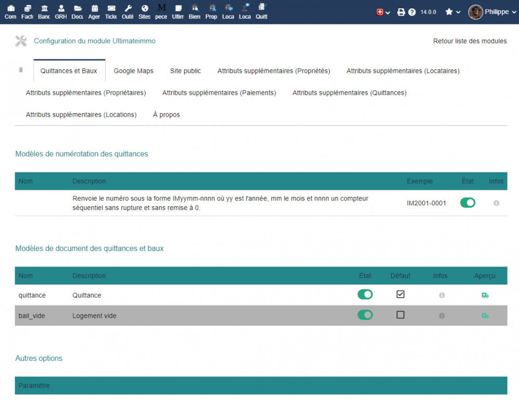Open the bookmarks star dropdown
Screen dimensions: 519x400
coord(452,12)
